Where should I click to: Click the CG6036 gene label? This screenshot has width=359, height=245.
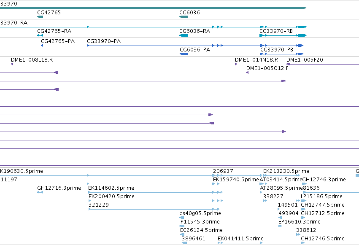tap(189, 13)
